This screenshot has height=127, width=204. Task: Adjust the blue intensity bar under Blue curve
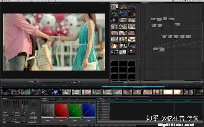[89, 118]
